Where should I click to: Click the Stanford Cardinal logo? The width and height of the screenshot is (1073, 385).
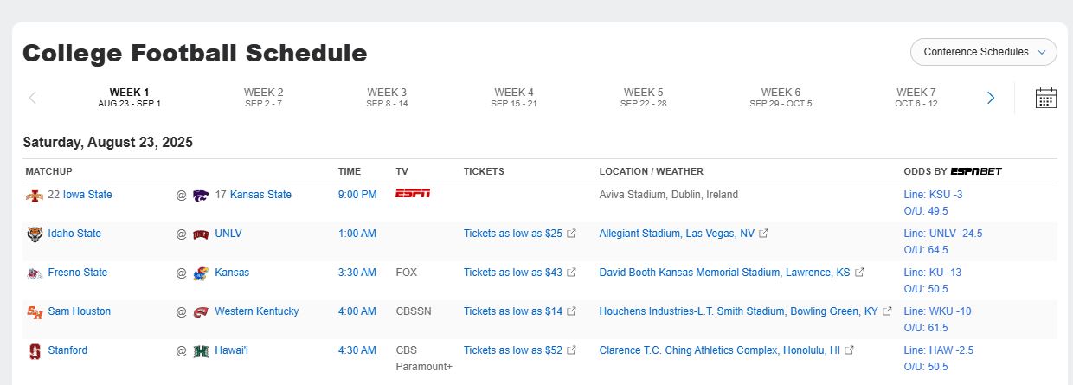34,351
